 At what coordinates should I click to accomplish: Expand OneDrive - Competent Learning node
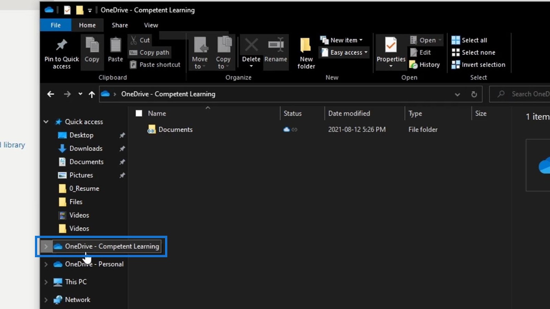[x=46, y=246]
